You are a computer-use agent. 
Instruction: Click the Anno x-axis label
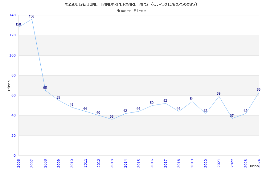pyautogui.click(x=254, y=166)
